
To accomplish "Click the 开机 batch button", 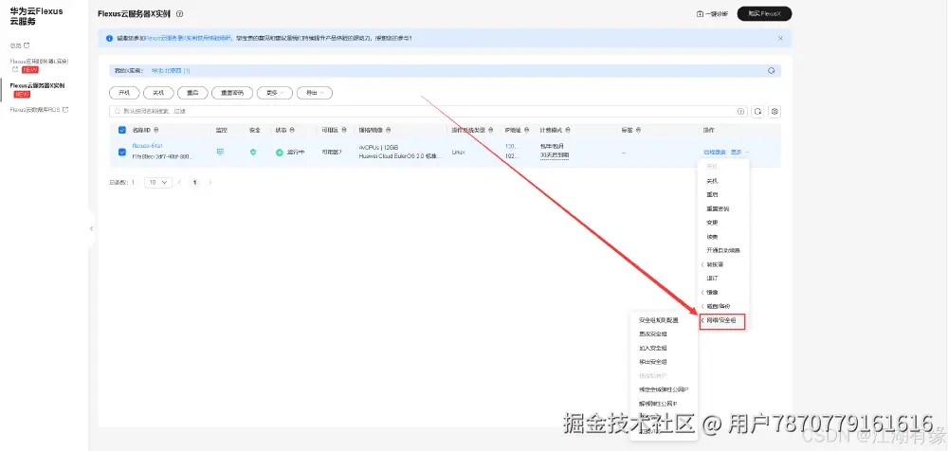I will tap(124, 93).
